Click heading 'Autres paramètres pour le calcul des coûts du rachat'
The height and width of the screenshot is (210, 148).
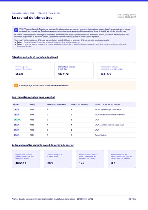[43, 145]
